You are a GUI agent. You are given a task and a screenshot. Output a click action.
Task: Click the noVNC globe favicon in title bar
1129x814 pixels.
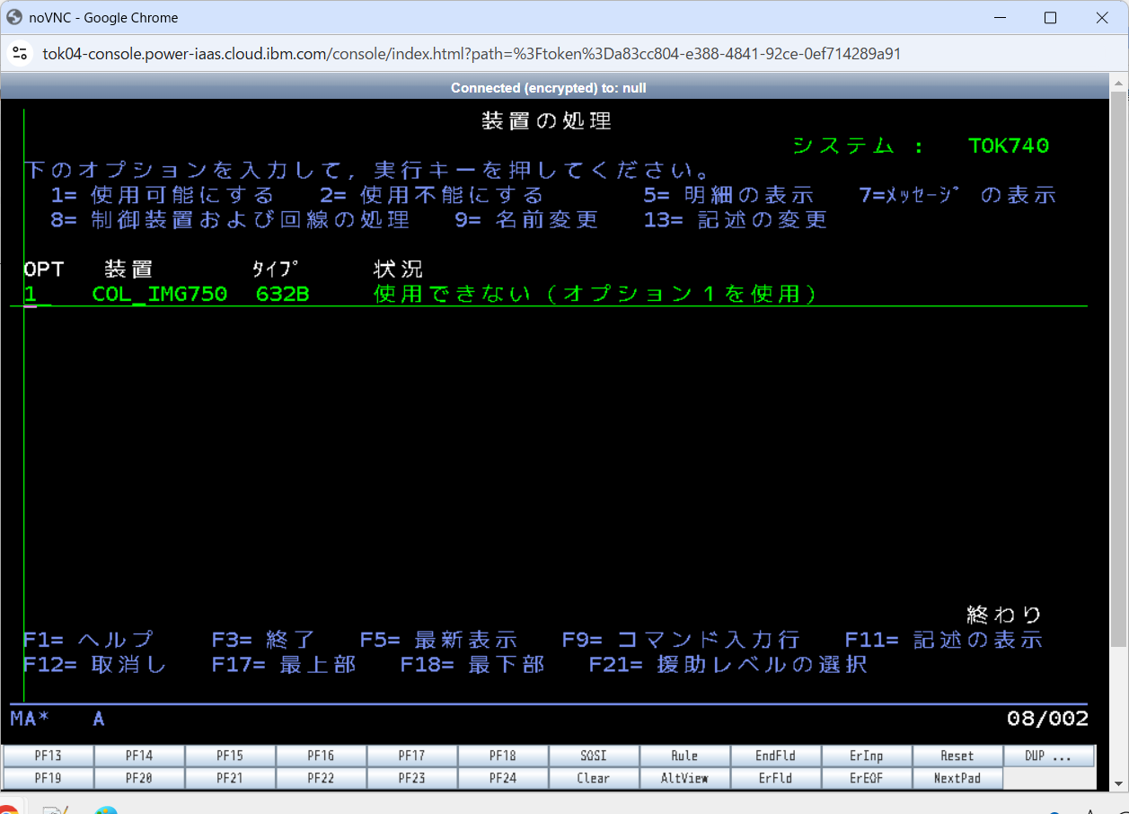pos(14,17)
